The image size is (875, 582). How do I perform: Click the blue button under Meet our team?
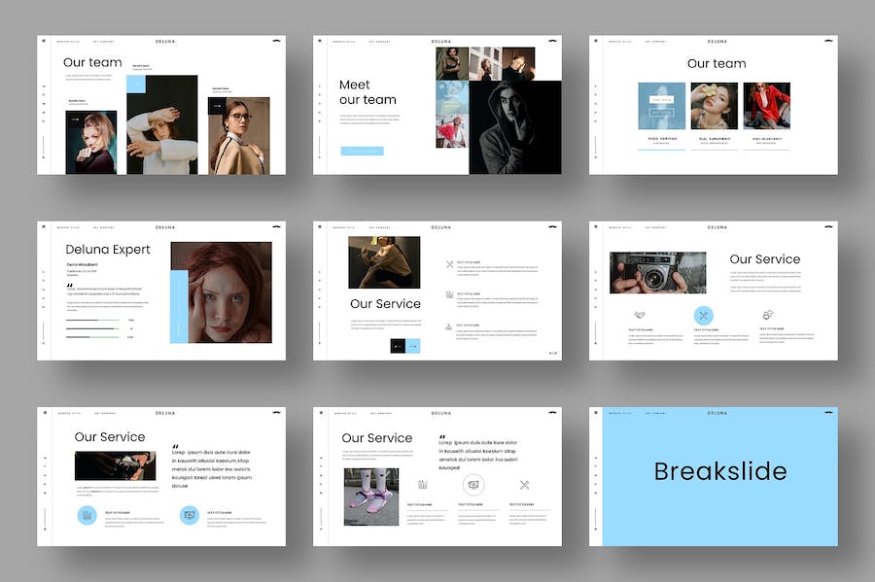tap(362, 152)
